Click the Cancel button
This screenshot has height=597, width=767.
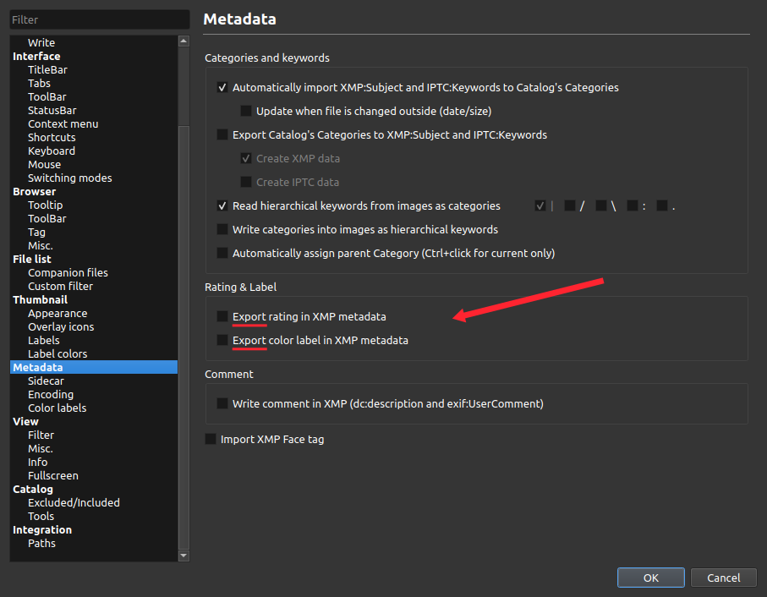pyautogui.click(x=724, y=578)
